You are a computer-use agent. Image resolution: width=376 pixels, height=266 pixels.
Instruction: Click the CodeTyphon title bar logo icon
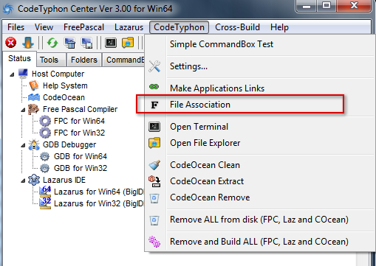(x=8, y=9)
